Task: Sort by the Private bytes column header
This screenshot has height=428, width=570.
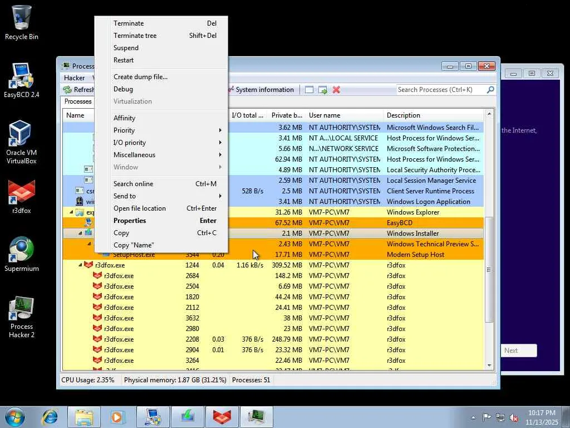Action: 287,115
